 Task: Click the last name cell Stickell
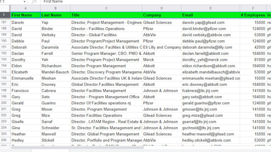(55, 140)
